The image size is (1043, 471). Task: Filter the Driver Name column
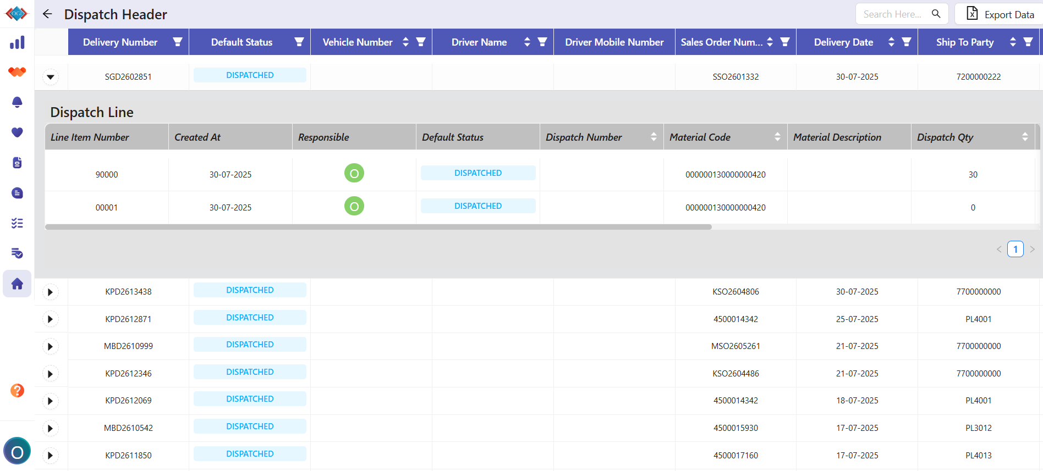coord(542,42)
